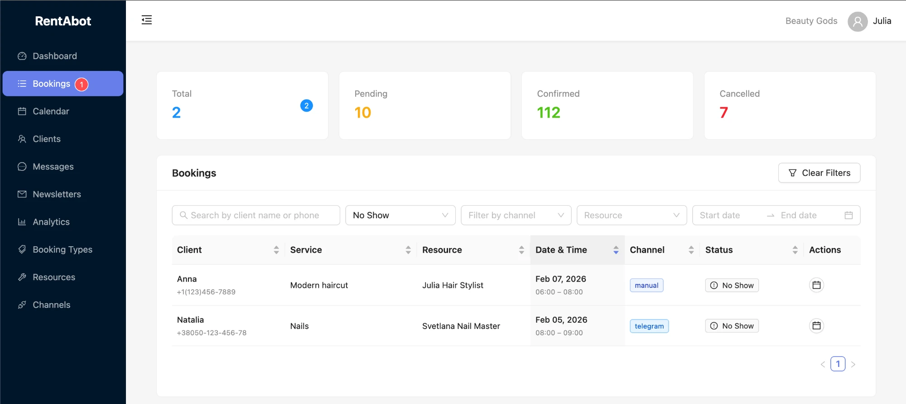Screen dimensions: 906x404
Task: Sort table by Resource column
Action: 521,250
